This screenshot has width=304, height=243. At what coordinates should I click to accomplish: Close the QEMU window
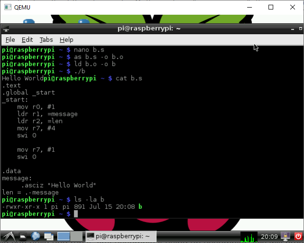coord(293,7)
